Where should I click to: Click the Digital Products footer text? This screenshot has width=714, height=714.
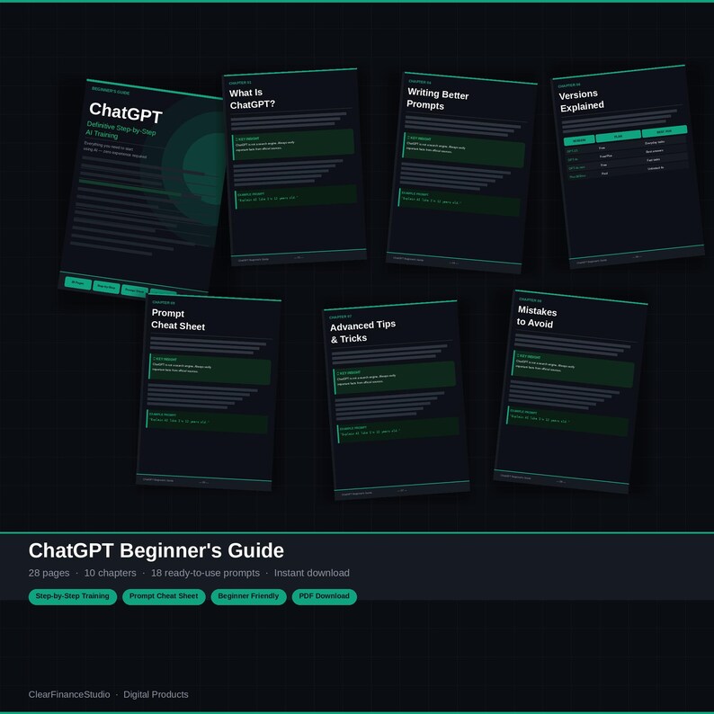click(x=156, y=694)
